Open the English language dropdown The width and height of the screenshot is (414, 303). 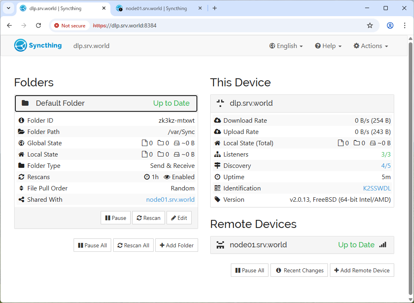coord(286,46)
